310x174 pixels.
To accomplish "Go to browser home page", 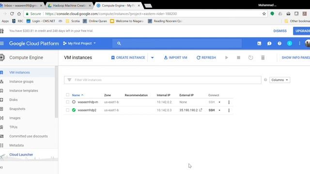I will 19,14.
